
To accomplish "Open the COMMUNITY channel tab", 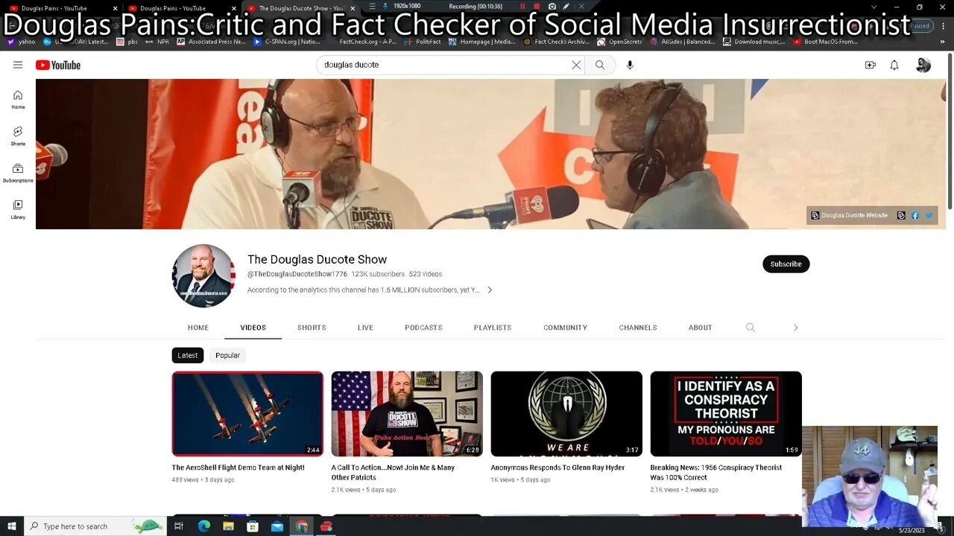I will pyautogui.click(x=565, y=328).
